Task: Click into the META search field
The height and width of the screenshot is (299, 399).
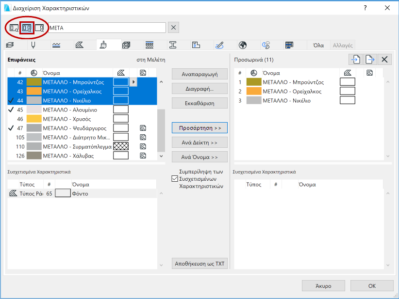Action: coord(107,28)
